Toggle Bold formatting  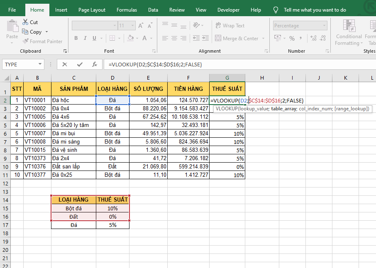[x=76, y=38]
